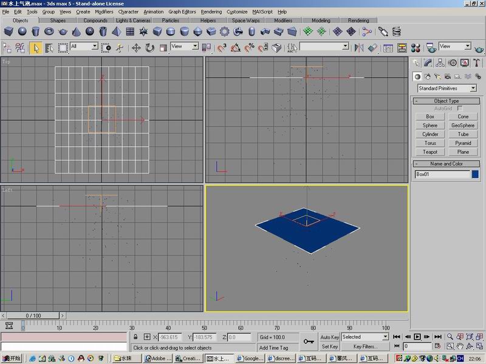Toggle Auto Key animation mode

click(x=329, y=337)
